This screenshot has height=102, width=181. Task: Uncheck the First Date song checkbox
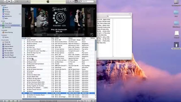click(x=28, y=55)
